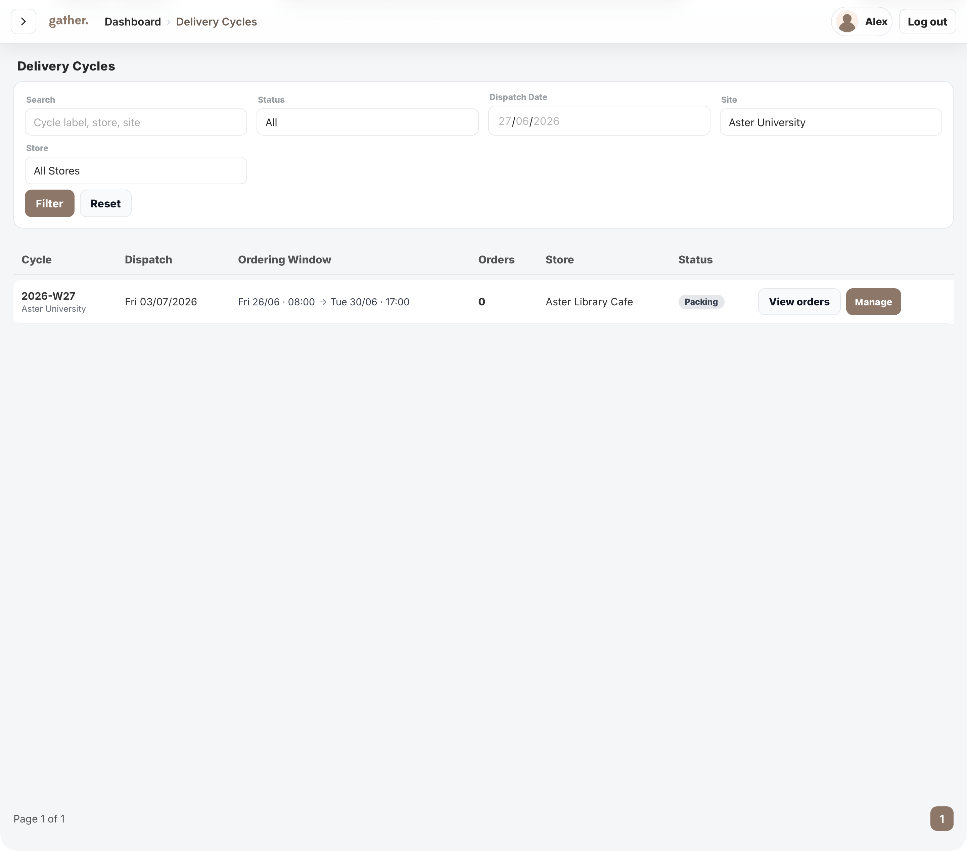
Task: Click the Cycle column header
Action: 36,259
